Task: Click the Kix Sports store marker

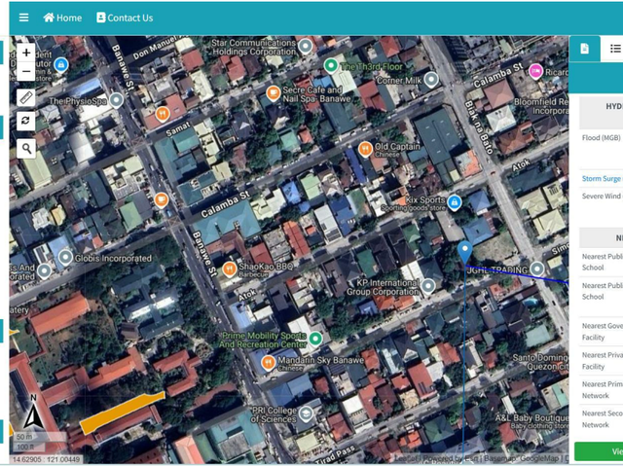Action: pyautogui.click(x=455, y=202)
